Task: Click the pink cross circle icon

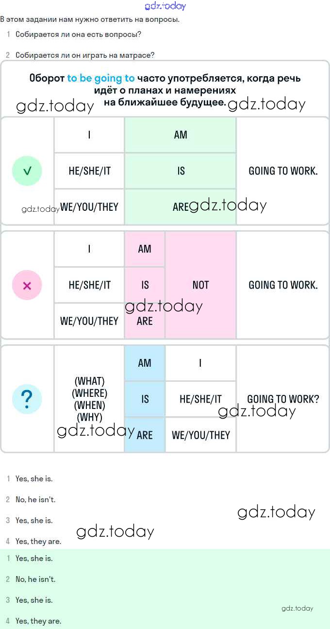Action: 27,285
